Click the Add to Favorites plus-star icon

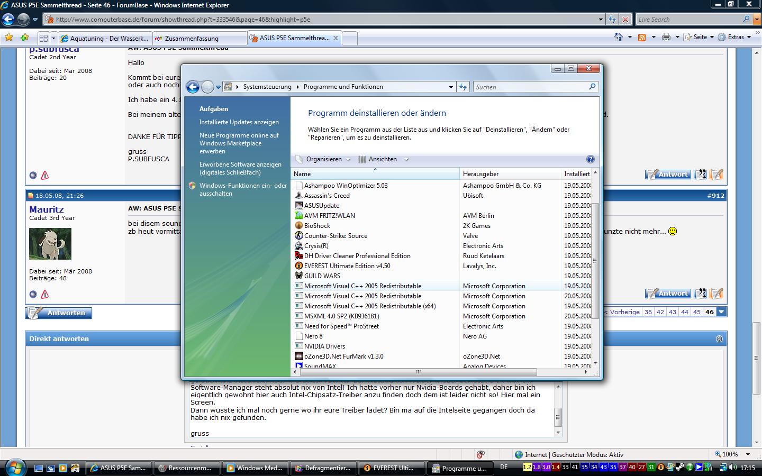[x=24, y=38]
